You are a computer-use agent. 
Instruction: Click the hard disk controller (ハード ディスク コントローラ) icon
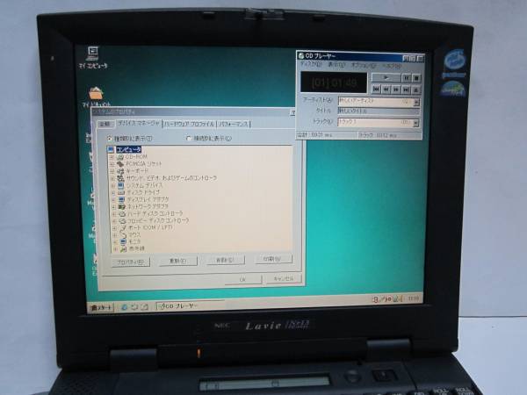(x=122, y=213)
